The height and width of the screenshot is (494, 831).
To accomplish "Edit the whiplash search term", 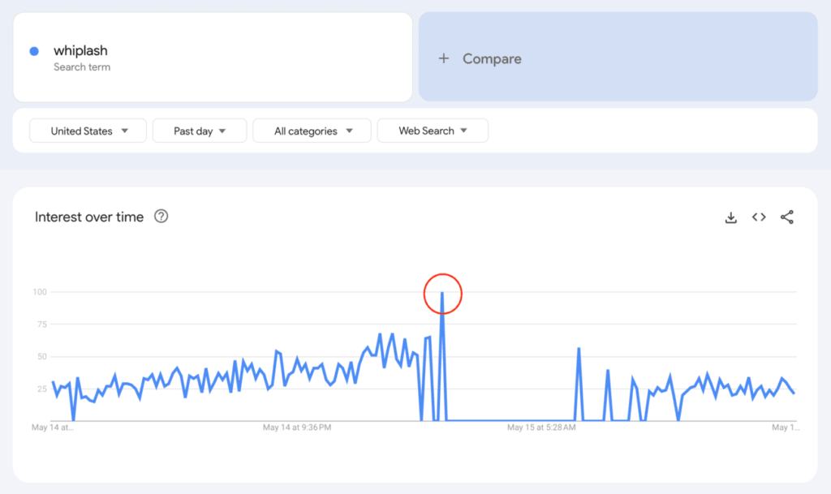I will [x=80, y=50].
